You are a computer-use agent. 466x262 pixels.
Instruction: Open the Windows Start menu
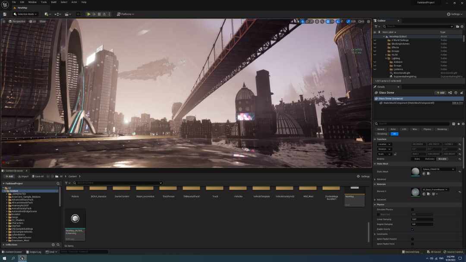pyautogui.click(x=4, y=259)
